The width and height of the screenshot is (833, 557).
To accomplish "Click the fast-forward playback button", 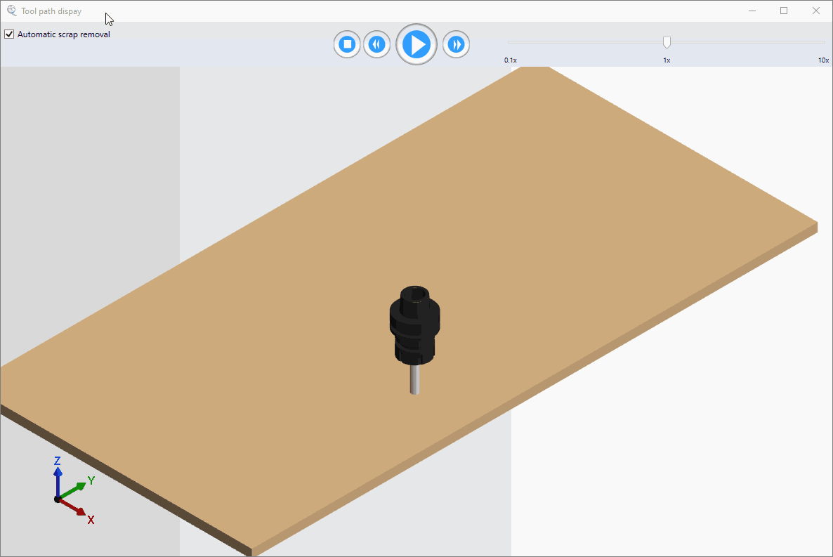I will (457, 44).
